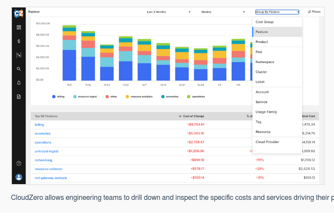Choose Namespace in the group by menu
Viewport: 334px width, 217px height.
click(265, 62)
